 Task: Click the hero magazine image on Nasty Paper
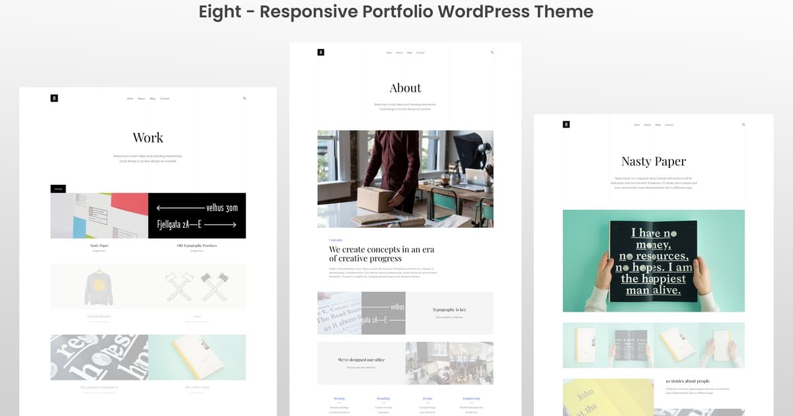pyautogui.click(x=654, y=261)
